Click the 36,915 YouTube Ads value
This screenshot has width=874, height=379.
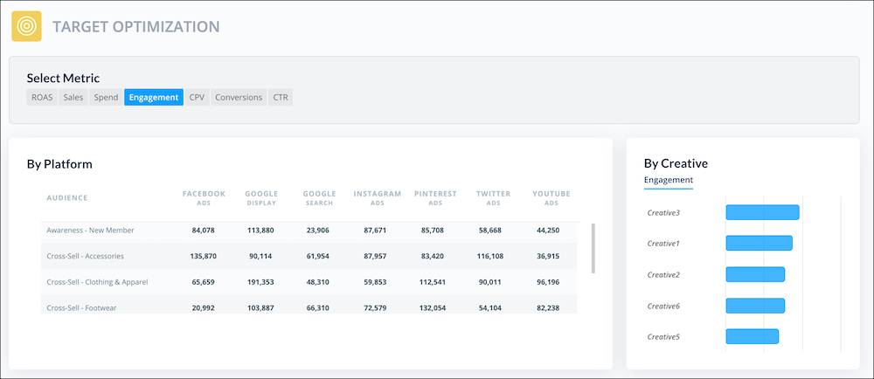pos(548,257)
